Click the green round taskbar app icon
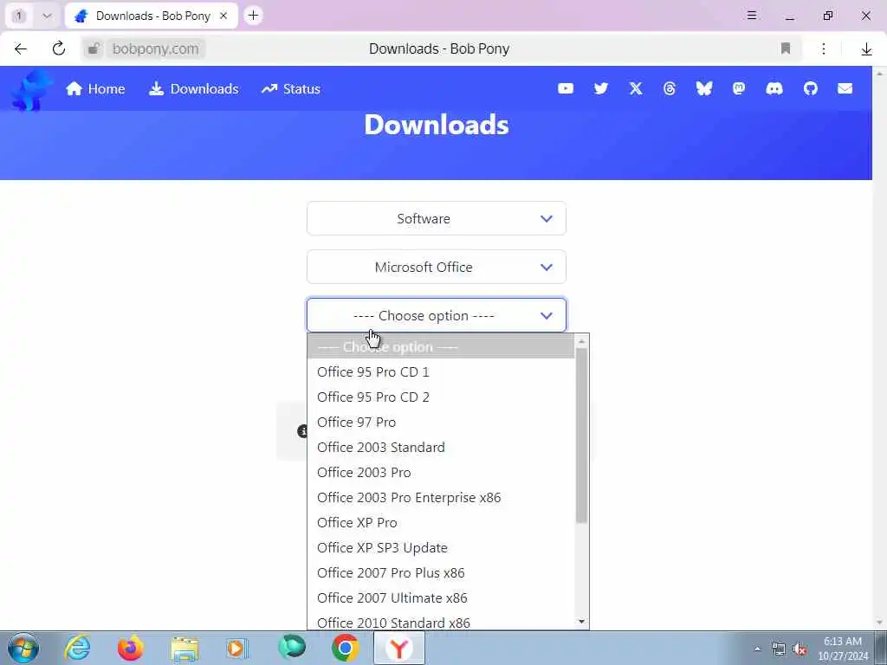887x665 pixels. coord(292,648)
